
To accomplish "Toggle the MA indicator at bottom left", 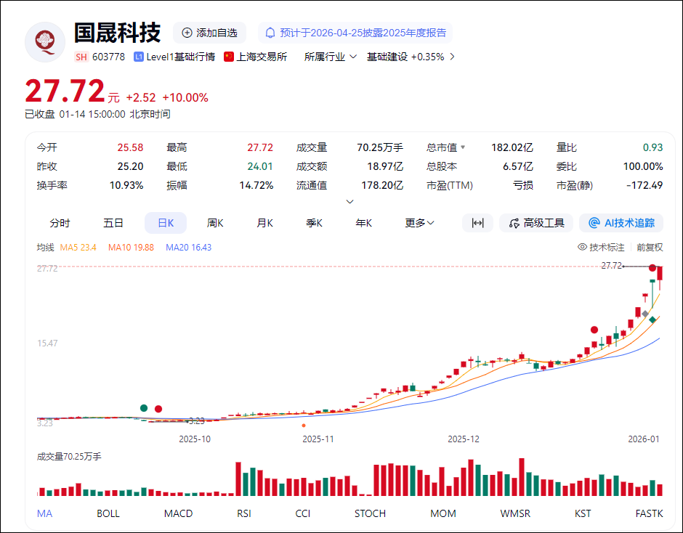I will [x=44, y=513].
